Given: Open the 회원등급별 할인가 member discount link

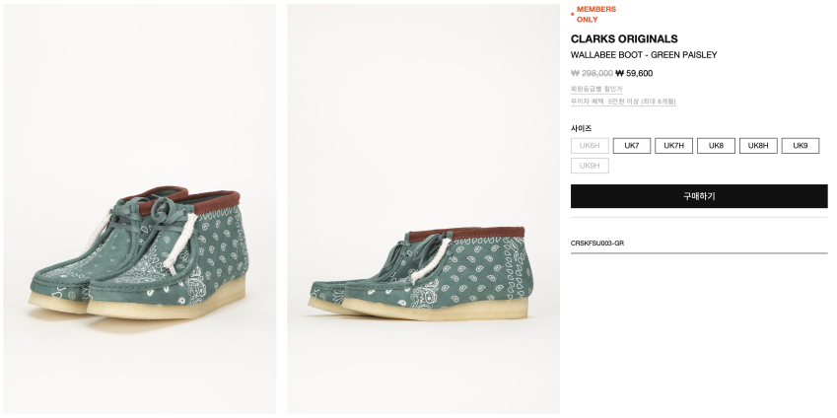Looking at the screenshot, I should pos(596,89).
